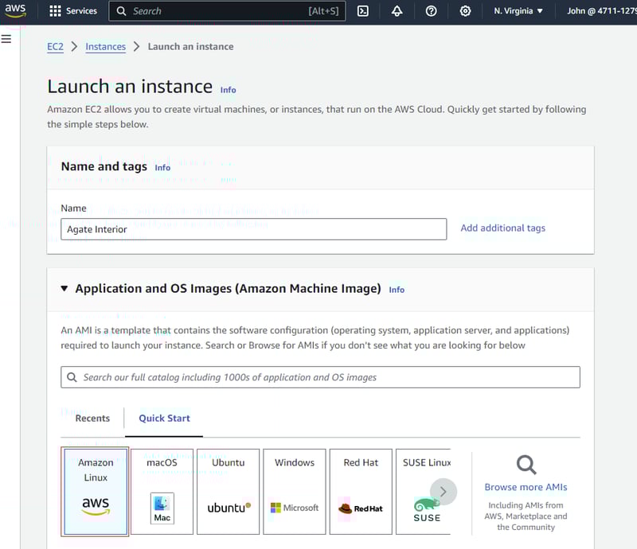This screenshot has width=637, height=549.
Task: Click the AMI catalog search field
Action: pos(321,377)
